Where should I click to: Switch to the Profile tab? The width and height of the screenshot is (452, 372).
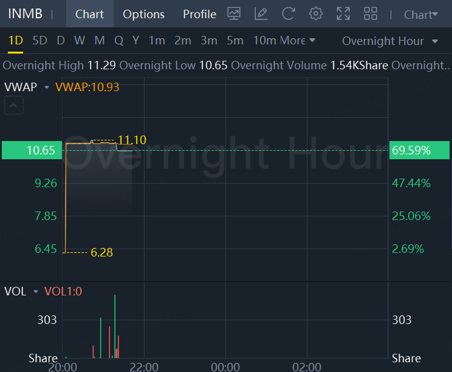point(199,14)
